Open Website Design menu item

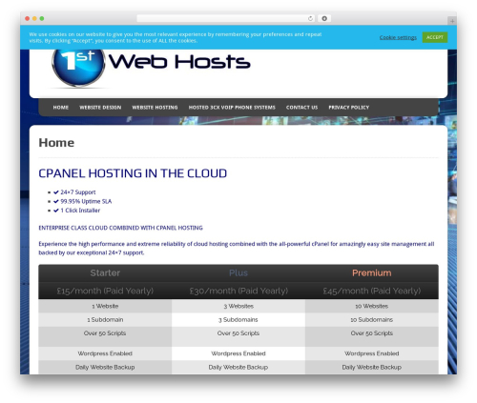(x=100, y=108)
